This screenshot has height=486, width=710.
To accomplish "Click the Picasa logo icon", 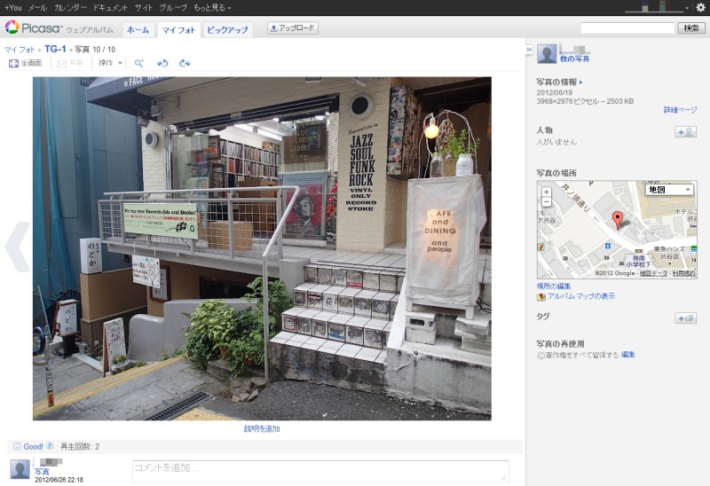I will pyautogui.click(x=12, y=27).
